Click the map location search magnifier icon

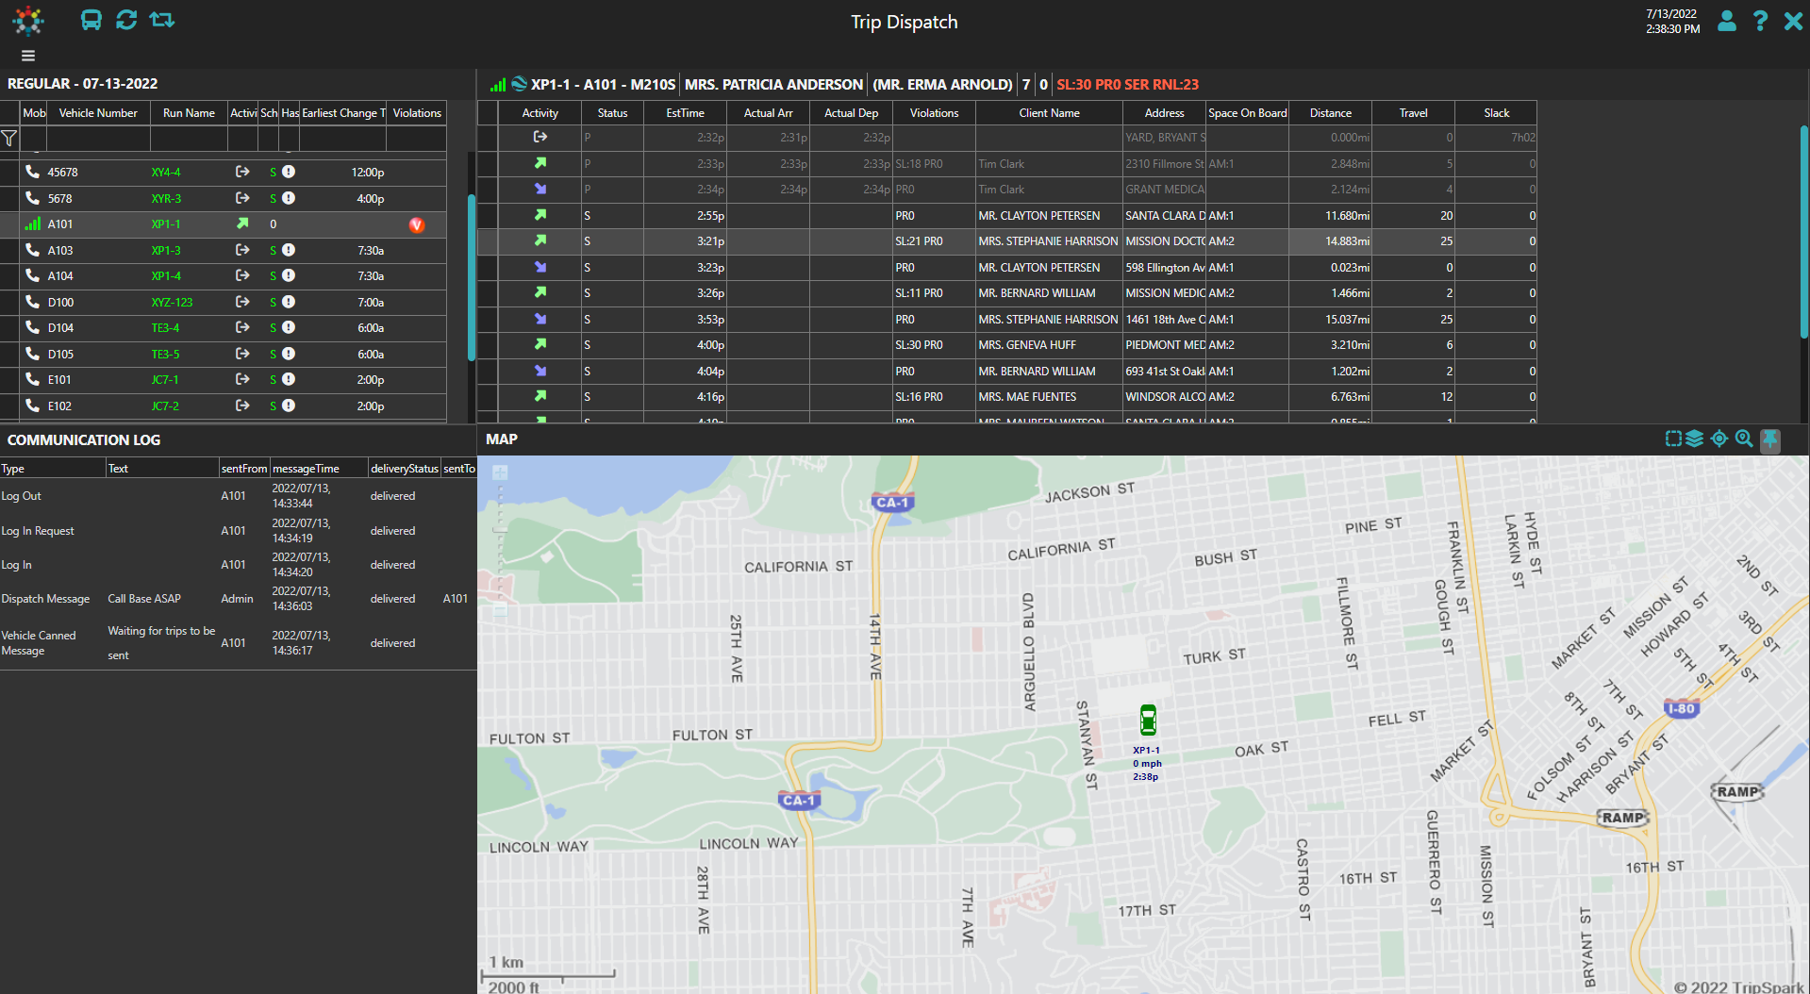point(1744,439)
